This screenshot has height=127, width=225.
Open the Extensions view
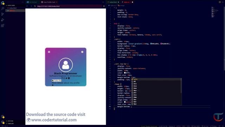pos(2,26)
